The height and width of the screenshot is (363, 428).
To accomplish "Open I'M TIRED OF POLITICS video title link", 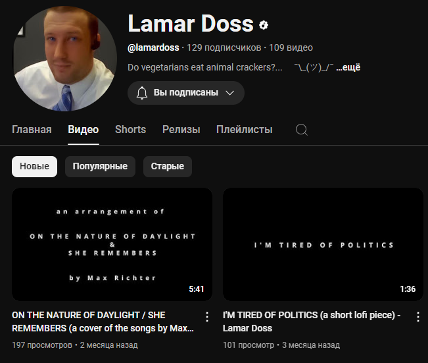I will tap(312, 321).
